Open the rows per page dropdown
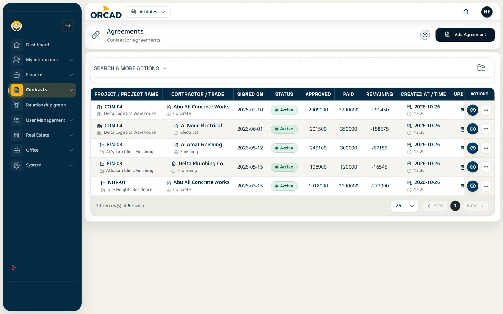 pos(404,206)
